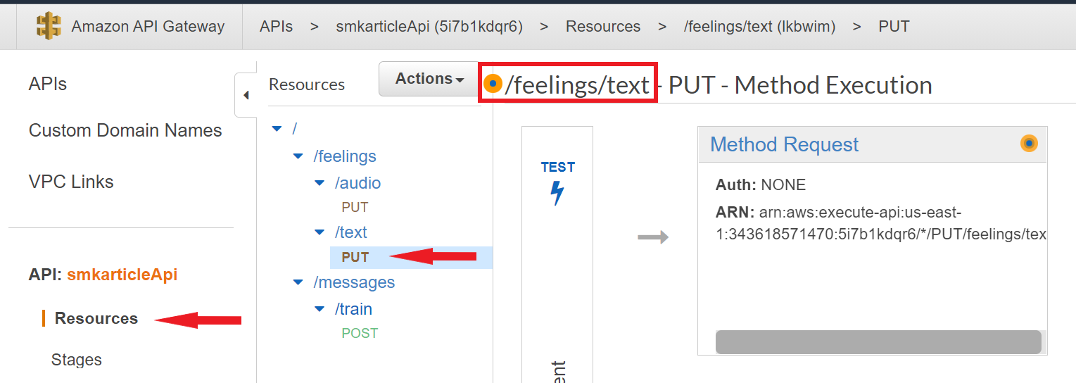Click Amazon API Gateway title text
The image size is (1076, 383).
pos(148,27)
